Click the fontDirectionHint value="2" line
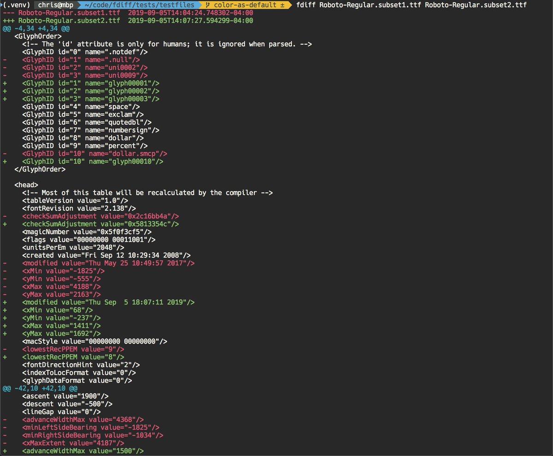Viewport: 553px width, 456px height. [81, 366]
